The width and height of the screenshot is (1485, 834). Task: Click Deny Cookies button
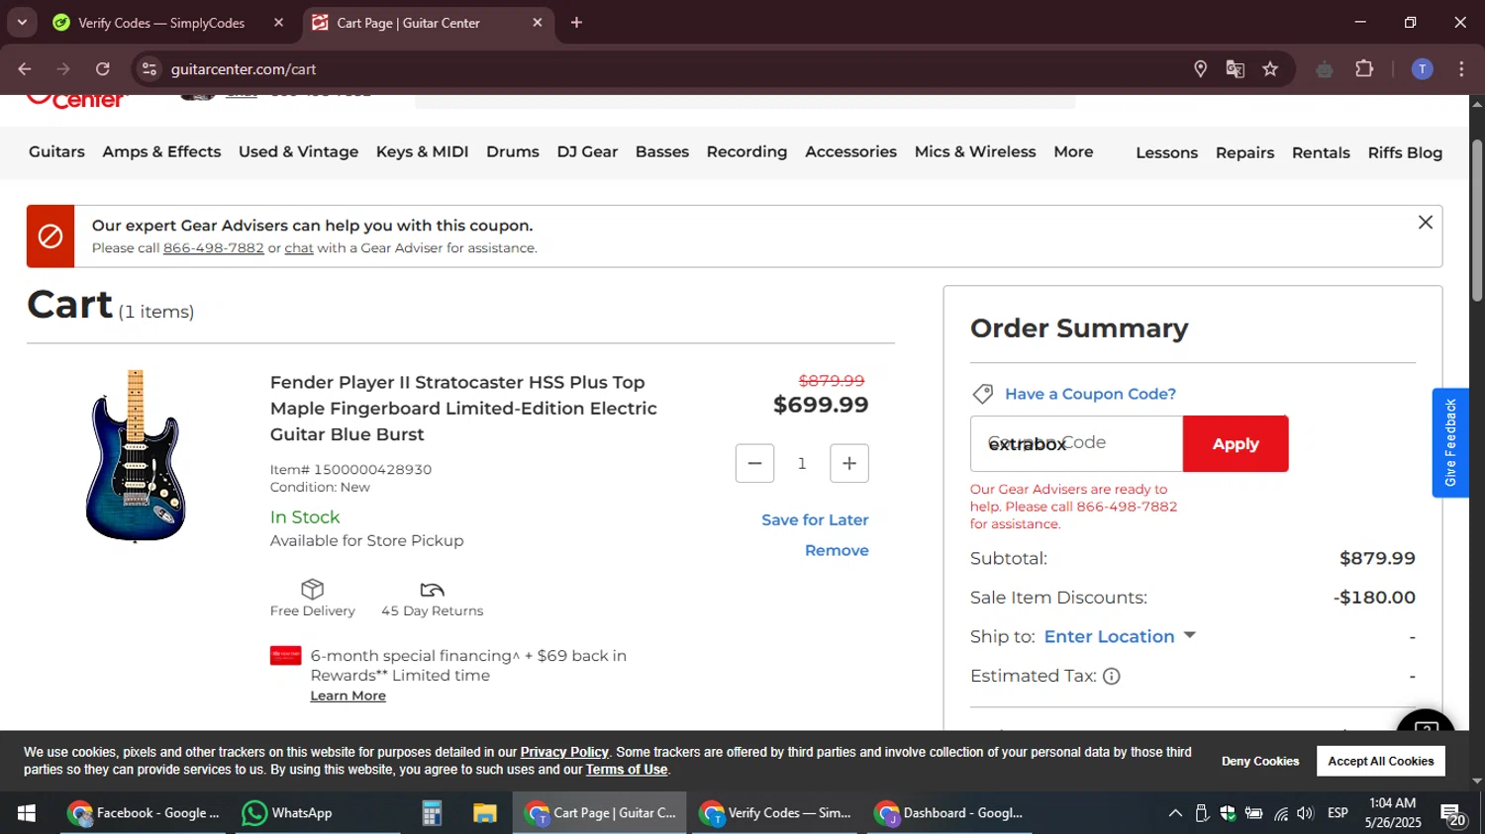(x=1259, y=761)
